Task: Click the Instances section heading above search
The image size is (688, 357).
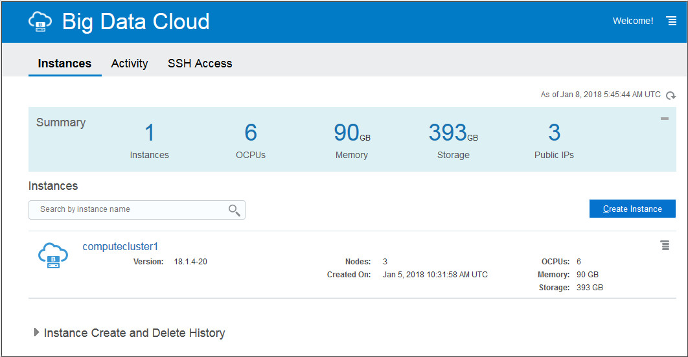Action: (x=53, y=186)
